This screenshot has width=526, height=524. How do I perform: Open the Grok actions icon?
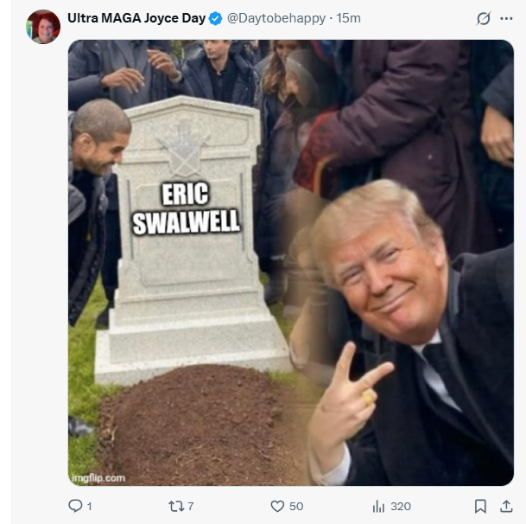tap(484, 19)
